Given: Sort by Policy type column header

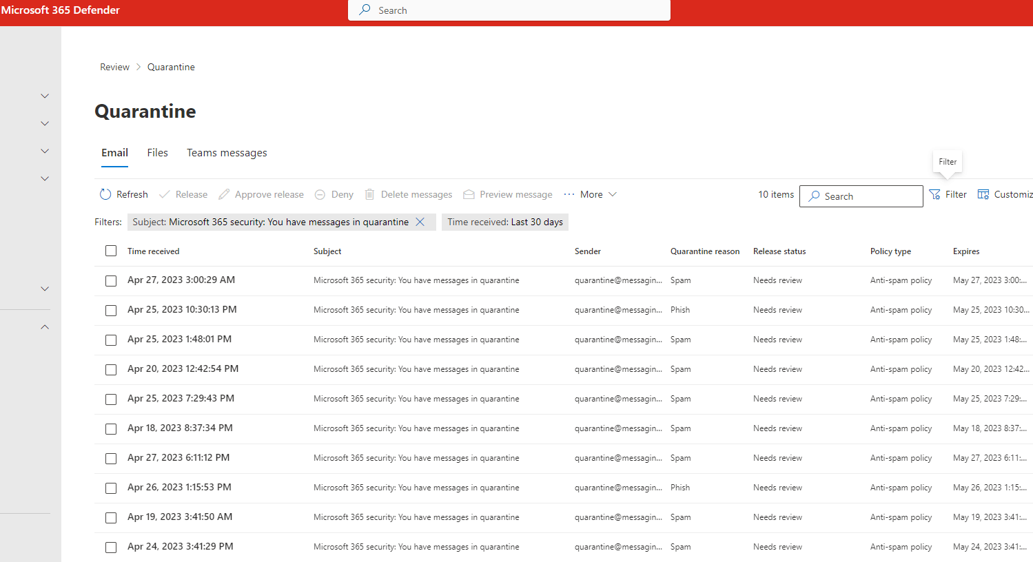Looking at the screenshot, I should click(890, 251).
